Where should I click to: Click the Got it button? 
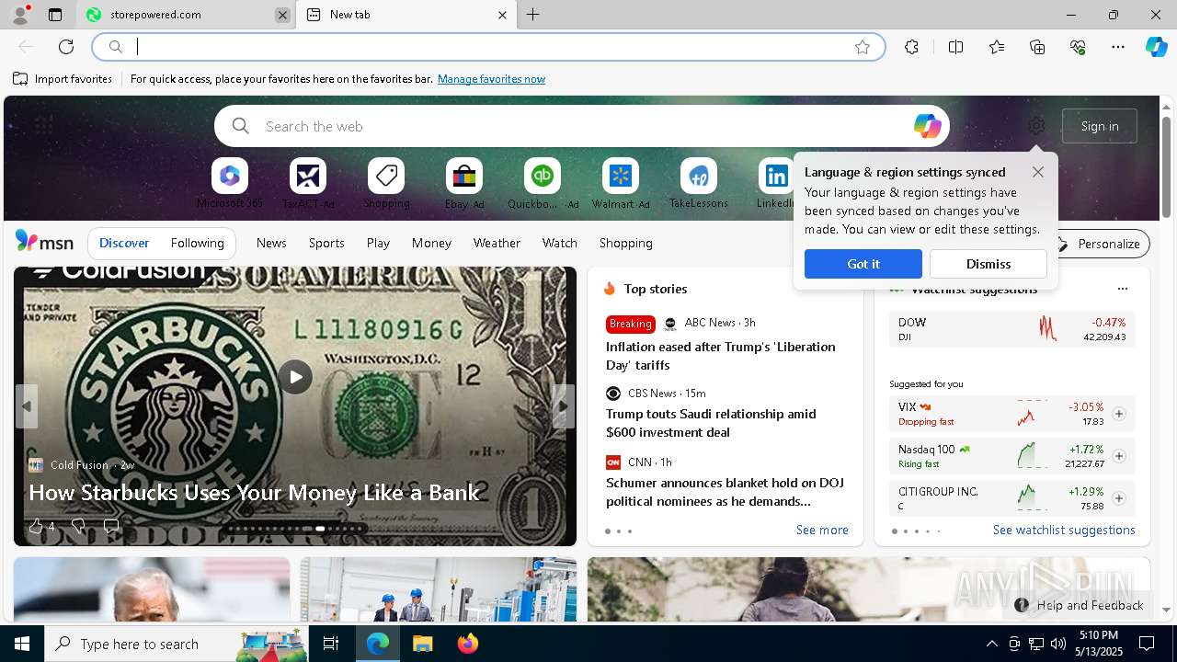[x=863, y=264]
